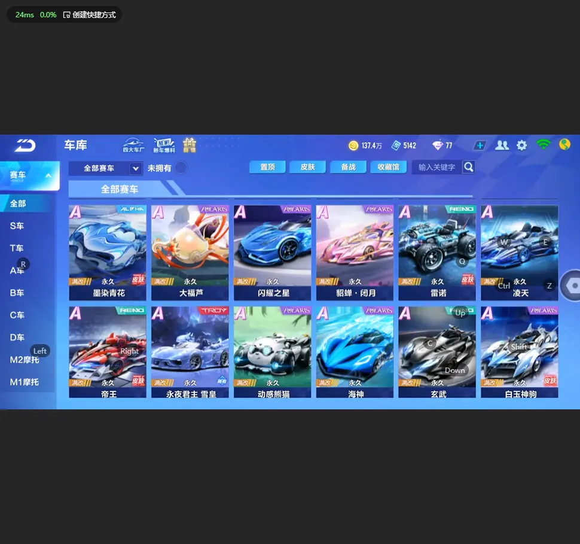Screen dimensions: 580x544
Task: Select the 玄武 car card
Action: pyautogui.click(x=437, y=352)
